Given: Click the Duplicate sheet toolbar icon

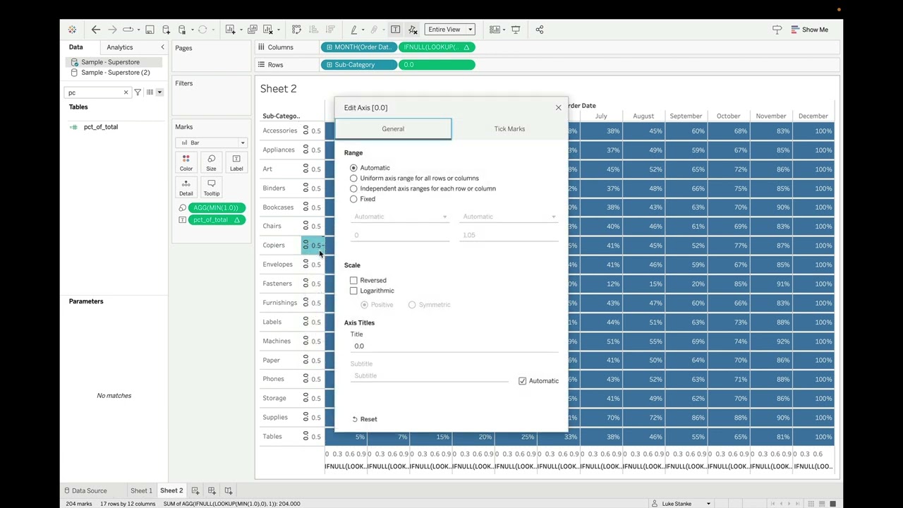Looking at the screenshot, I should (252, 30).
